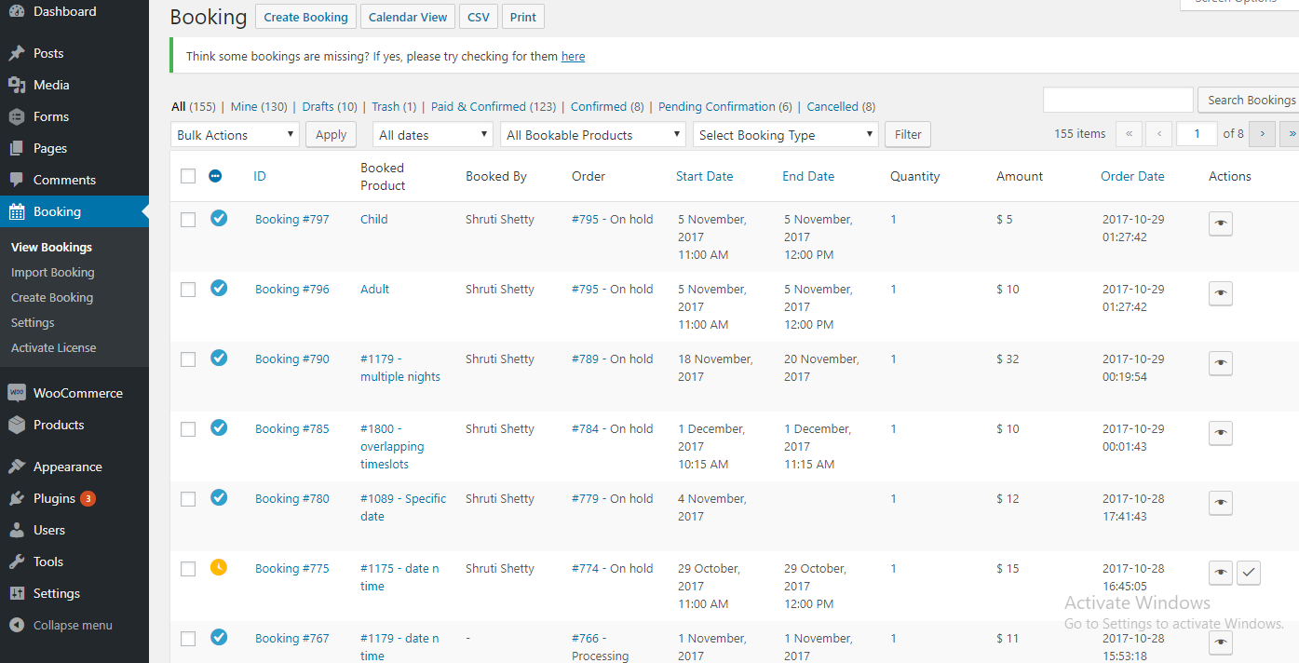The width and height of the screenshot is (1299, 663).
Task: Check the checkbox for Booking #785
Action: [x=188, y=428]
